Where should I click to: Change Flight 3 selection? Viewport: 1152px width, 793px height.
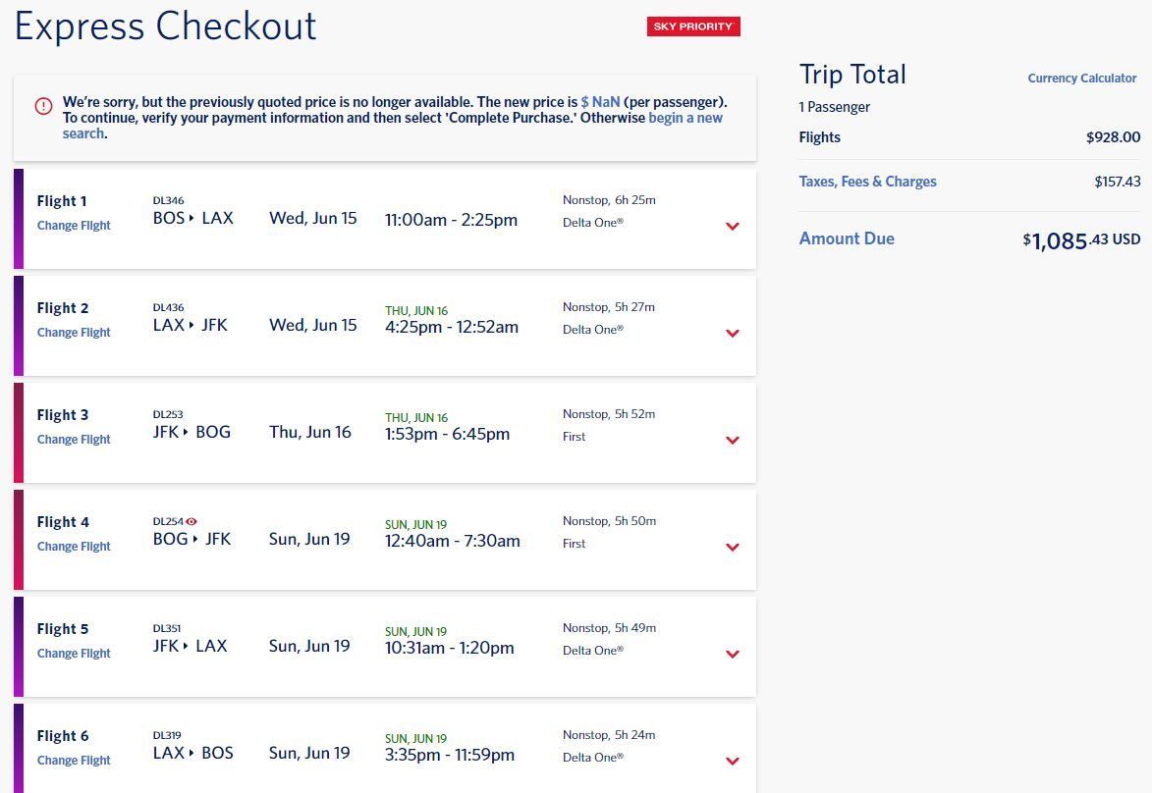[x=74, y=439]
